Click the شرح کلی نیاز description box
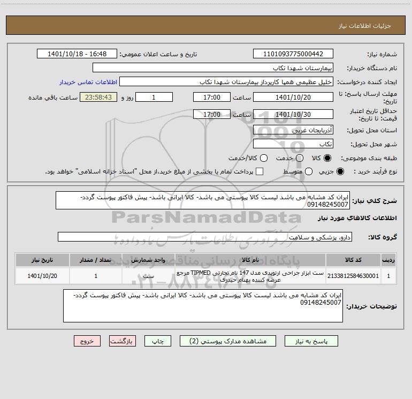This screenshot has height=399, width=412. point(203,200)
